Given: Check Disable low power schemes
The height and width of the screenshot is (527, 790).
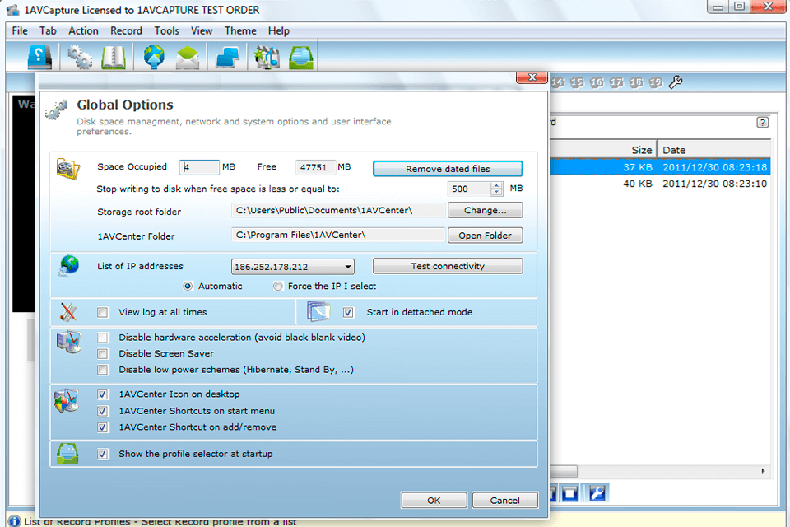Looking at the screenshot, I should pos(103,371).
